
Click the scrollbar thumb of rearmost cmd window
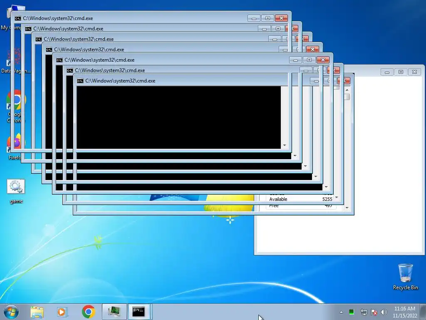click(x=347, y=97)
